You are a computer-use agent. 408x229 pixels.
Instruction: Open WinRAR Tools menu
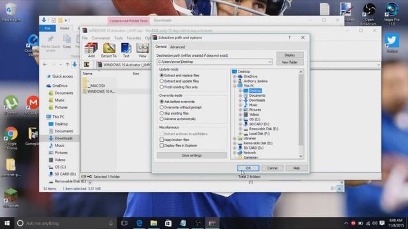119,38
